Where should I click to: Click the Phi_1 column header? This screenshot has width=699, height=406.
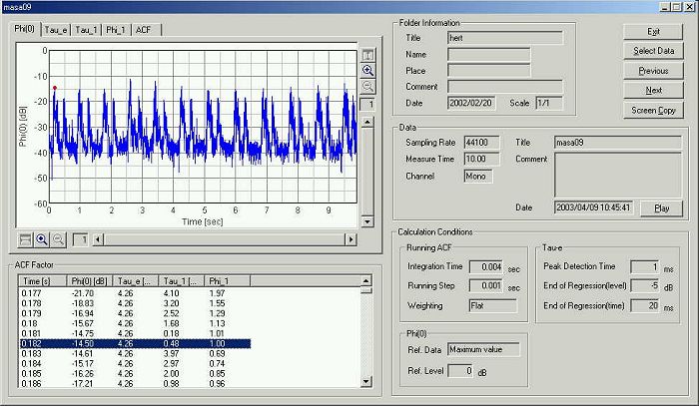click(228, 281)
